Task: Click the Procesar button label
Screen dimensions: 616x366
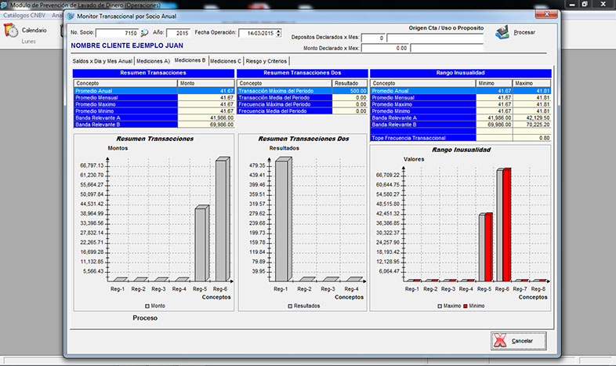Action: pos(525,33)
